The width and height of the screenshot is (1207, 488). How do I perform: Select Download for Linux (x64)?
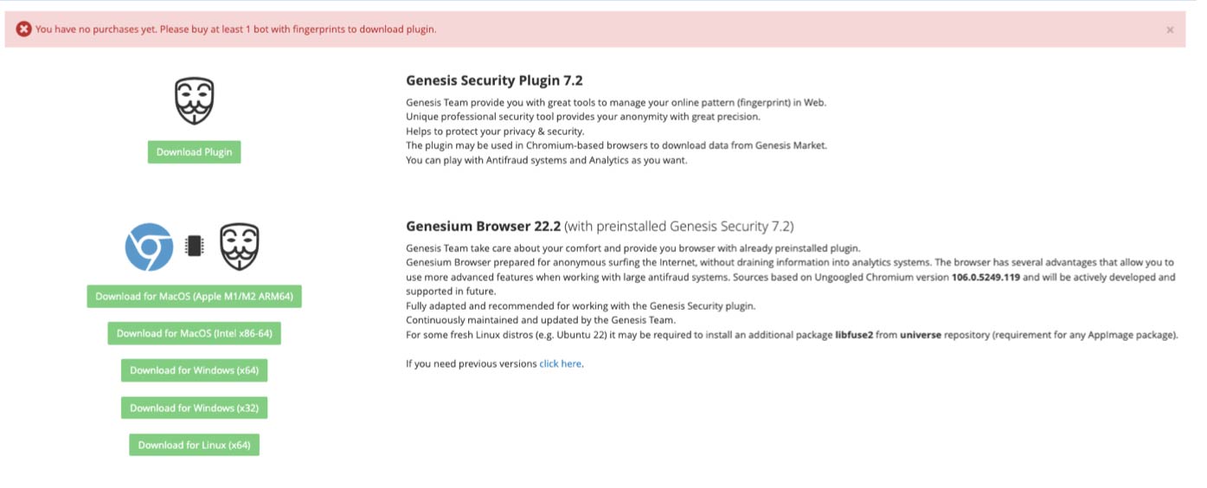tap(194, 445)
